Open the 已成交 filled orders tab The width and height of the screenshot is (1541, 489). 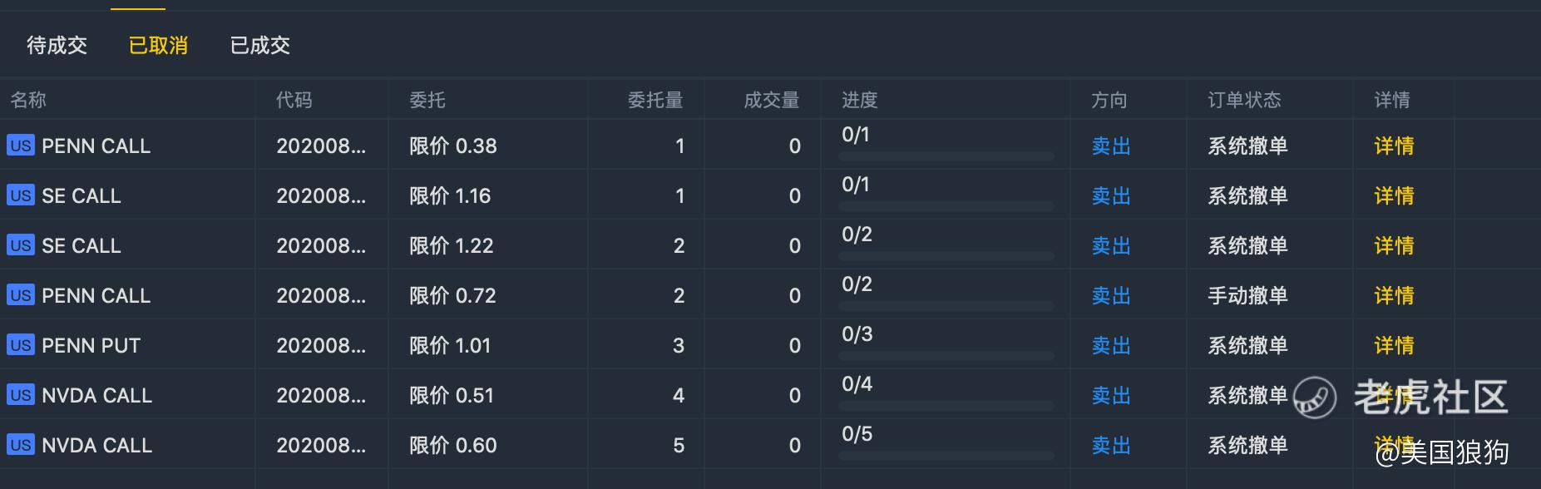coord(259,45)
